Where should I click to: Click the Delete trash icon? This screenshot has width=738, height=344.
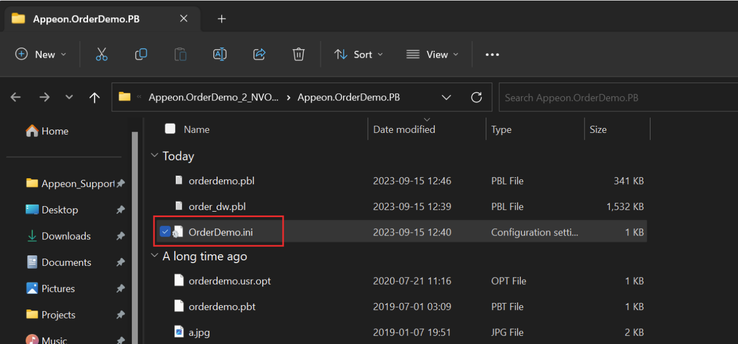point(299,54)
